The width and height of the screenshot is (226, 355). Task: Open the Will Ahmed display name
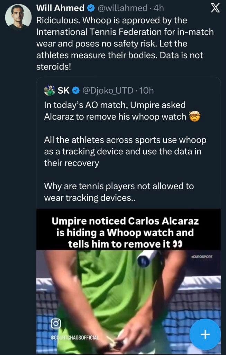click(x=60, y=8)
